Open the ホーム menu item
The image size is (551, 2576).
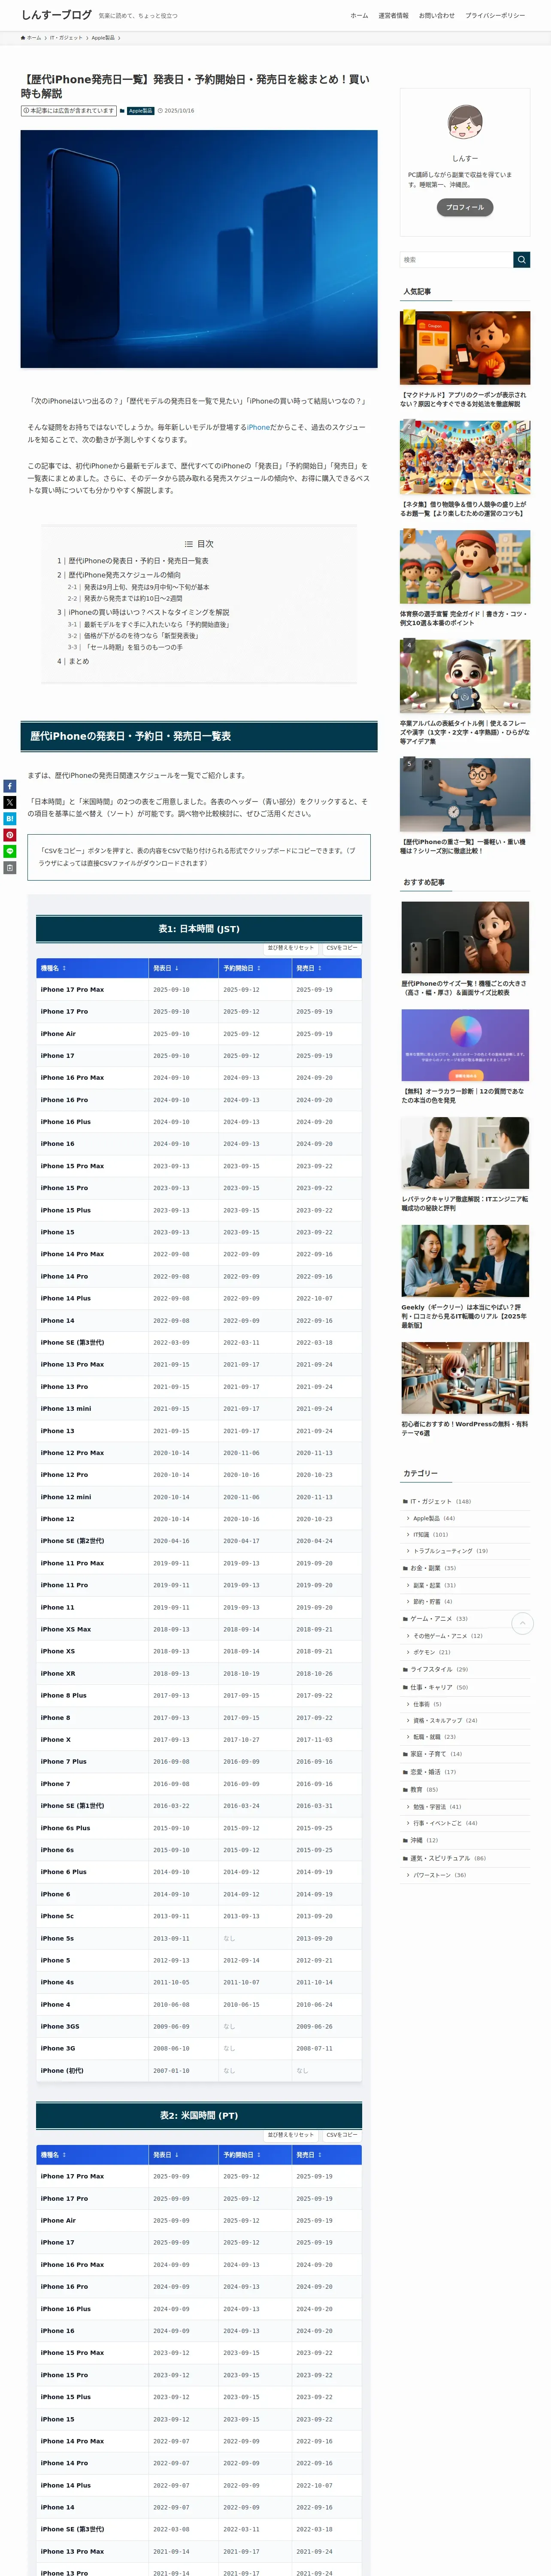[x=359, y=16]
